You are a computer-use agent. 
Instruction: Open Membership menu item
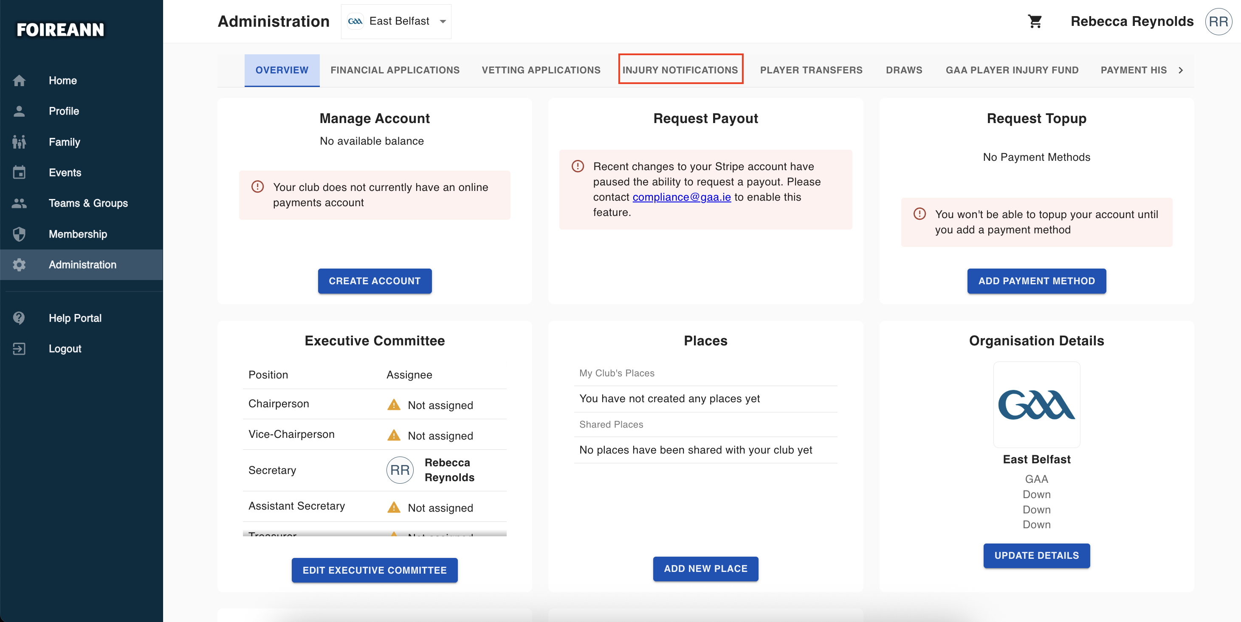click(82, 234)
